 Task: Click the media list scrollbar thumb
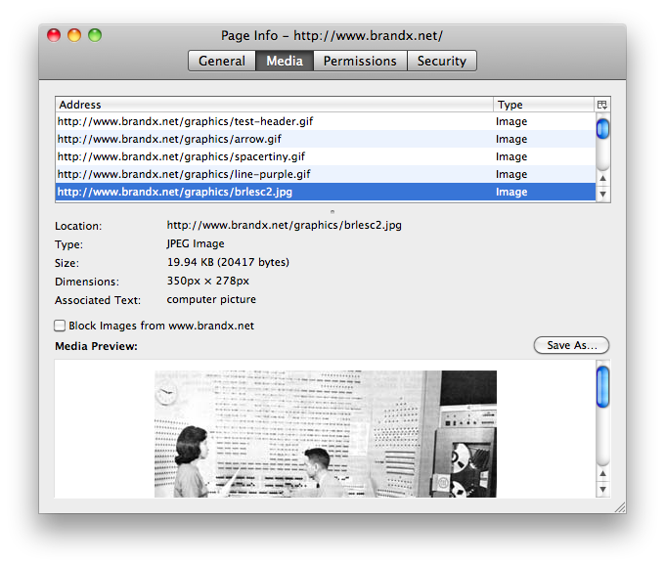603,129
